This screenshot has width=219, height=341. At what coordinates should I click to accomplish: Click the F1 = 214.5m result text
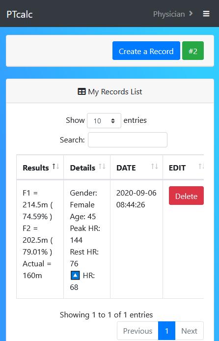click(x=38, y=204)
